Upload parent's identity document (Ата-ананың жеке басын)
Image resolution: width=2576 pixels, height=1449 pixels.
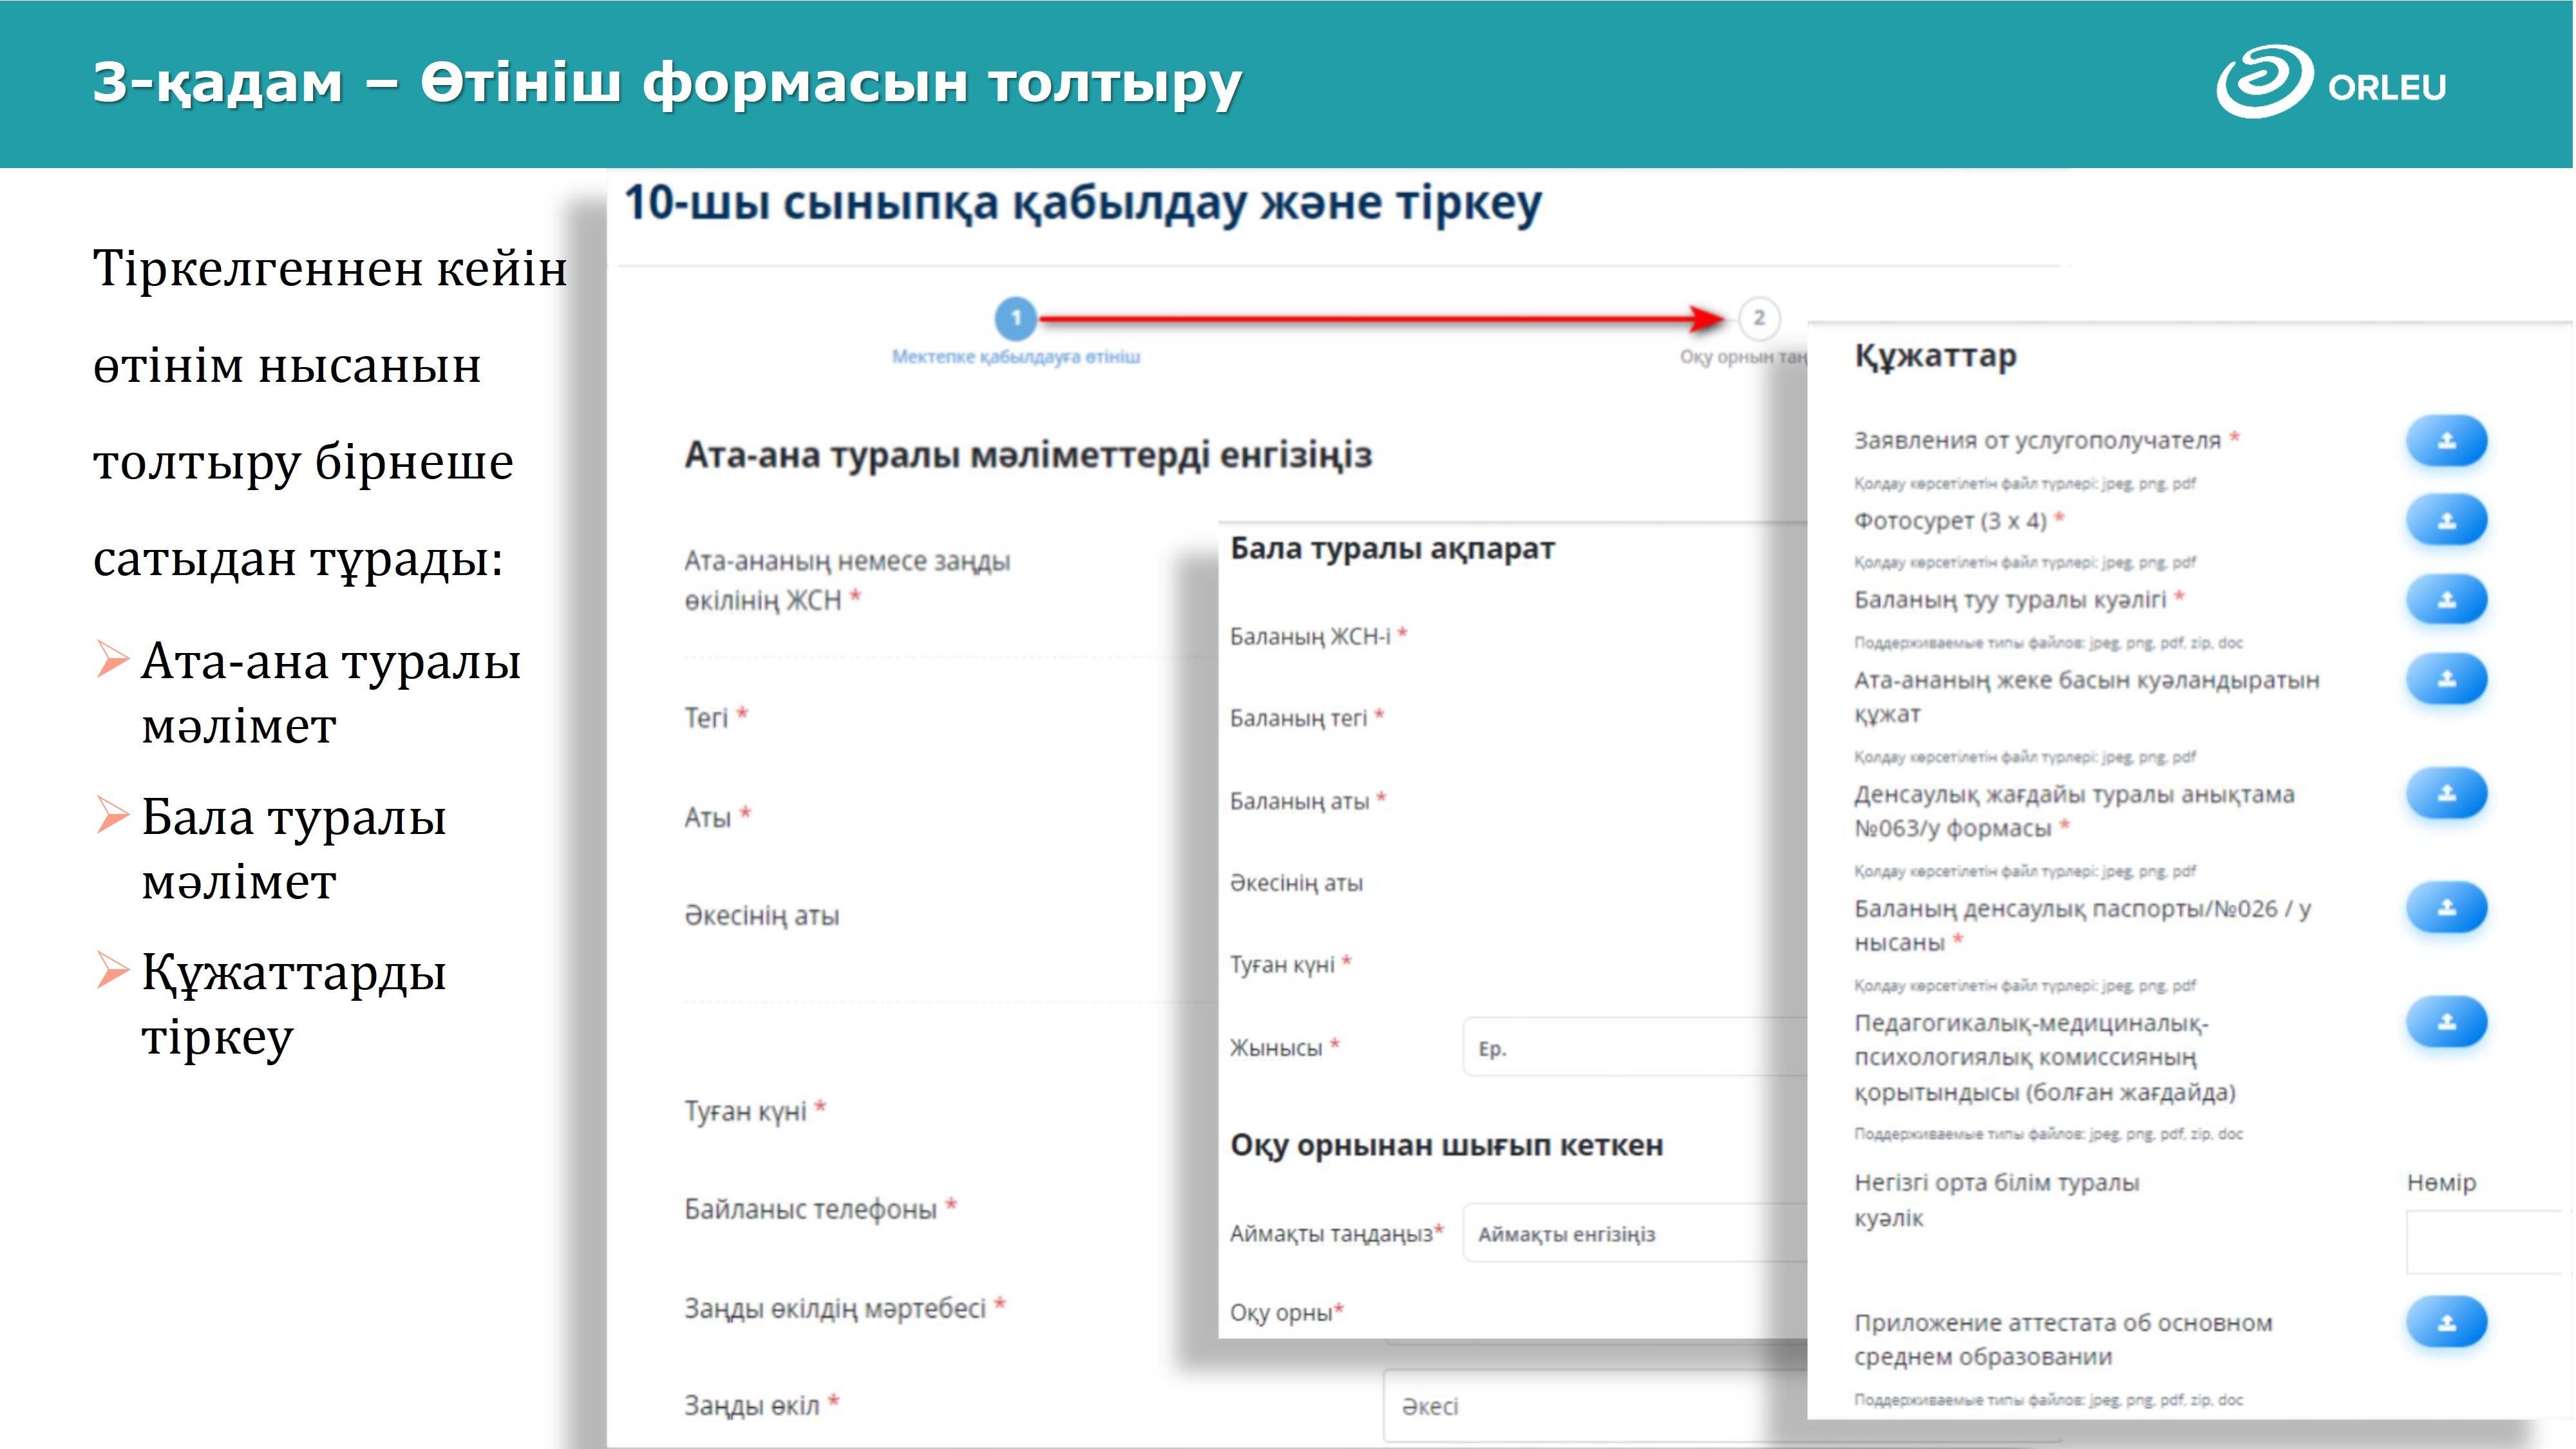pos(2446,680)
